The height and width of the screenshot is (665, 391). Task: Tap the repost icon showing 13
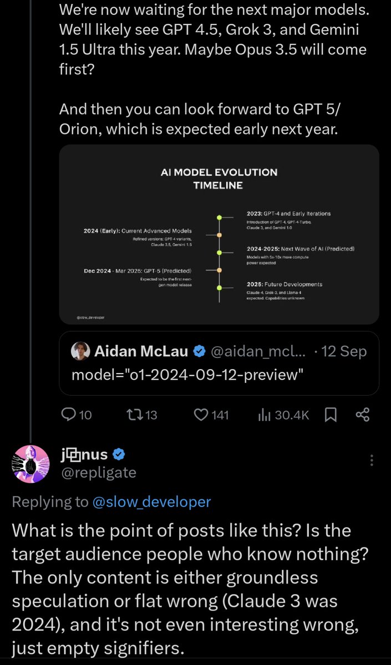(x=134, y=415)
